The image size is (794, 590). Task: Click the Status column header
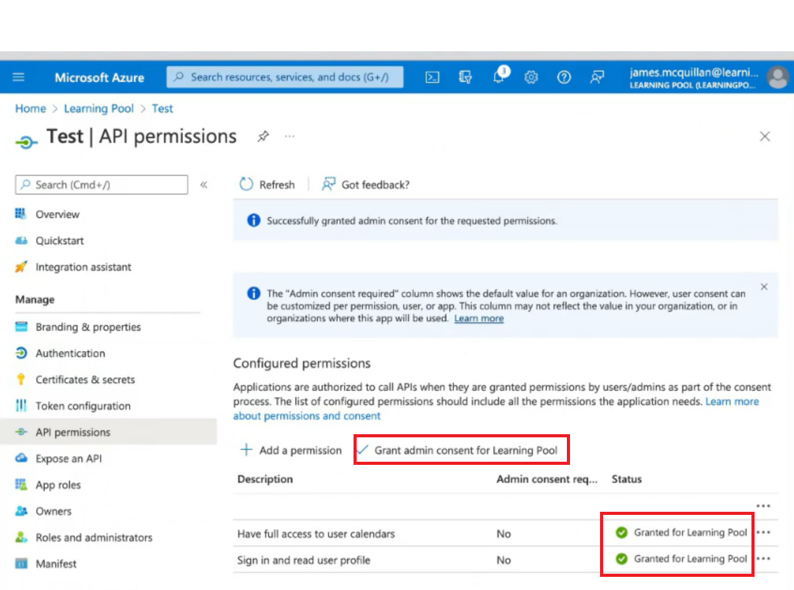tap(626, 479)
